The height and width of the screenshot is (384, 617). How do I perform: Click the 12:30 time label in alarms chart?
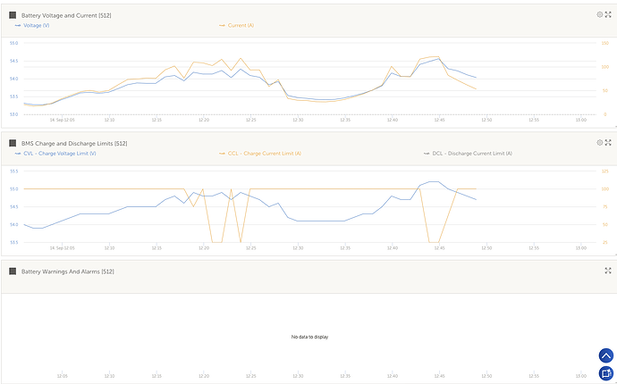(x=298, y=376)
